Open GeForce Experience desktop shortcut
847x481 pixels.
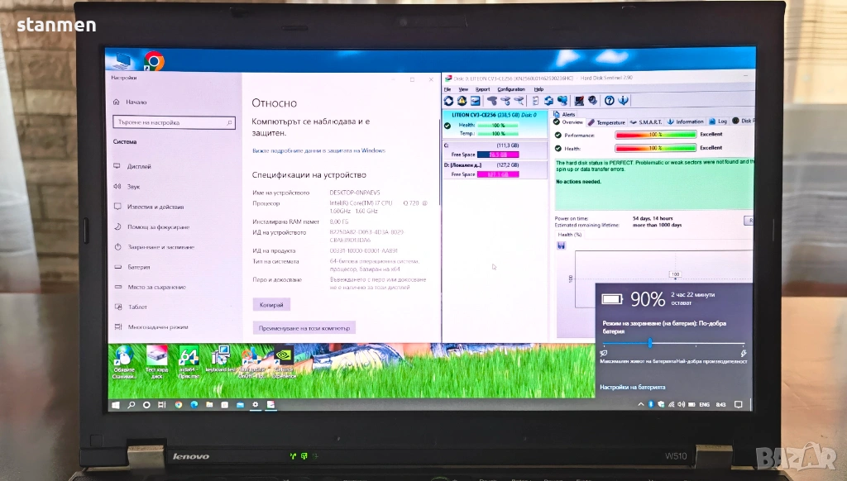pyautogui.click(x=284, y=364)
